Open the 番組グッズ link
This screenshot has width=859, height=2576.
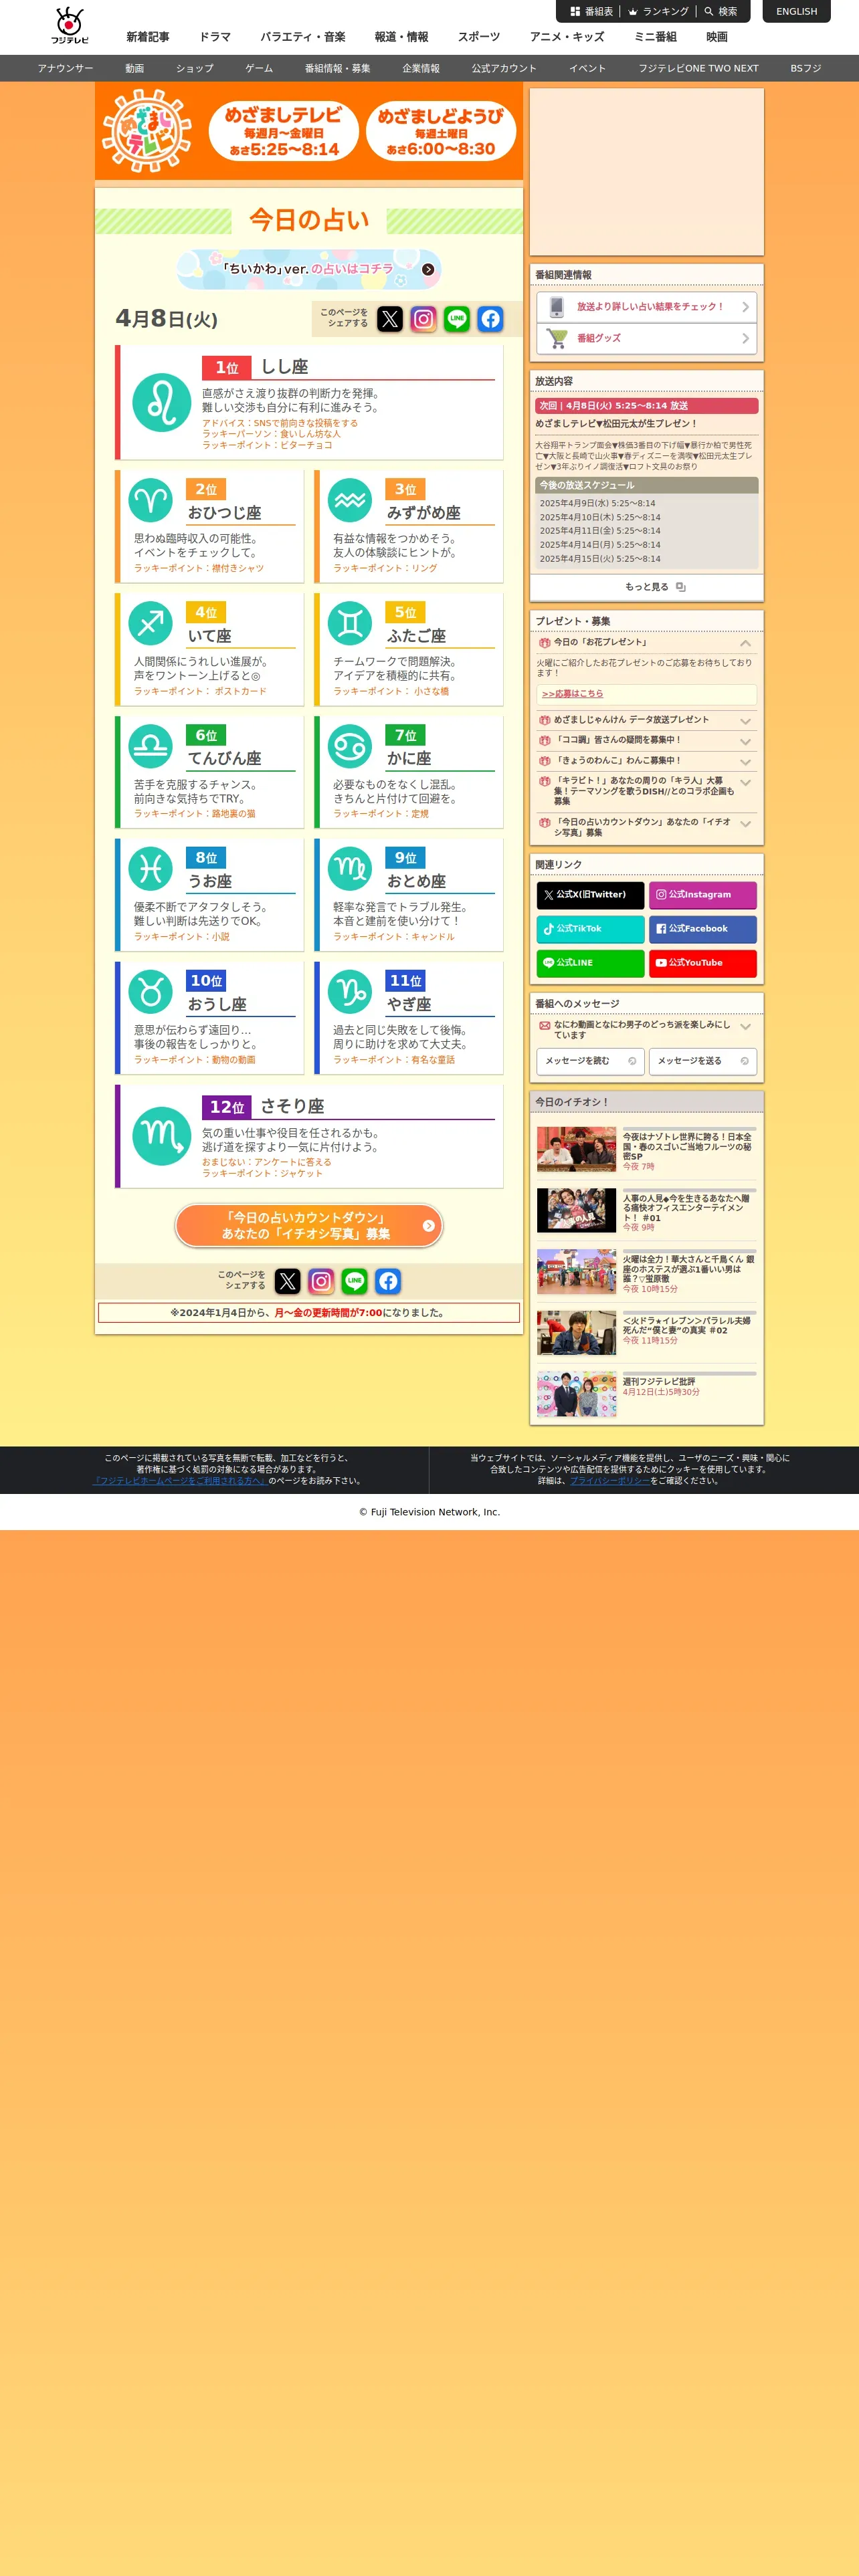(x=646, y=338)
